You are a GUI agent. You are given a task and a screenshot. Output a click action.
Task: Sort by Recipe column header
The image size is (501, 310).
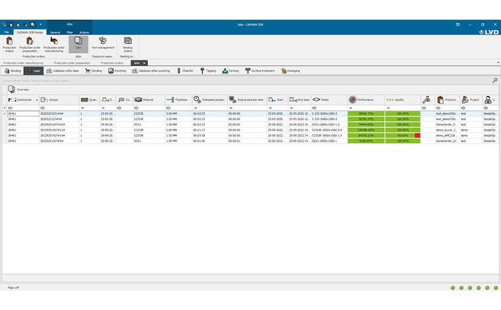(59, 100)
